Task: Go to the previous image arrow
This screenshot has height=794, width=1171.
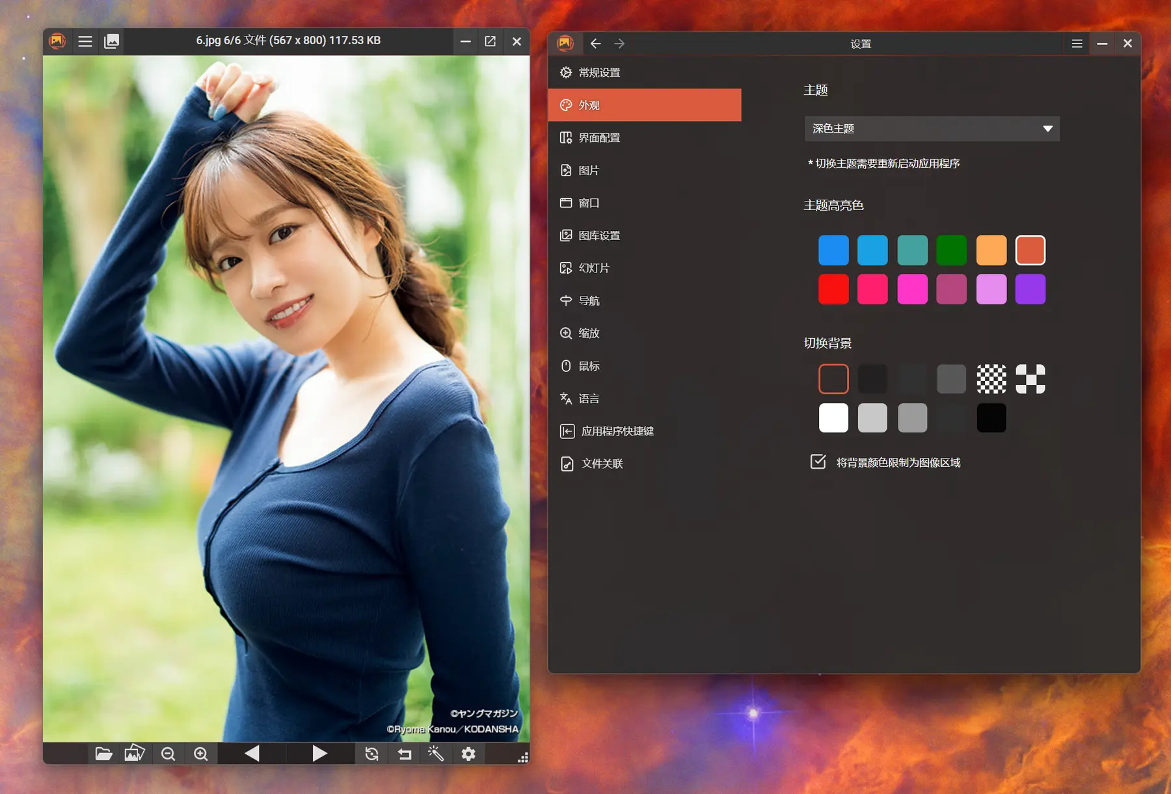Action: (x=252, y=754)
